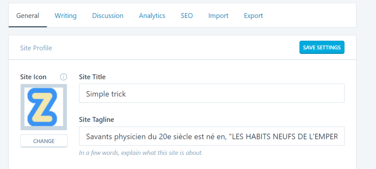
Task: Go to the Discussion tab
Action: coord(108,16)
